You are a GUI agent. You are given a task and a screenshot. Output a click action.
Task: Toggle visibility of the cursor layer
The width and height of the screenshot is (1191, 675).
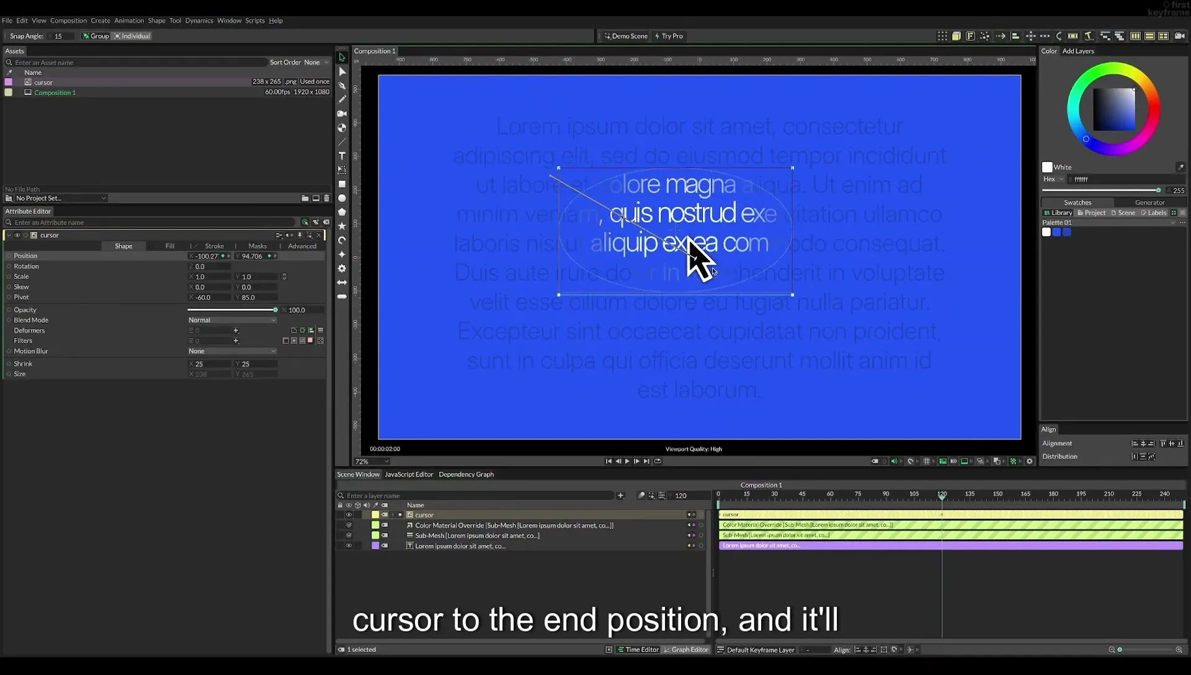pyautogui.click(x=349, y=515)
